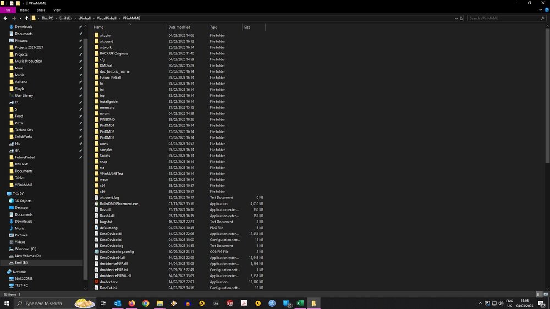Open 3D Objects in navigation pane

click(x=23, y=201)
